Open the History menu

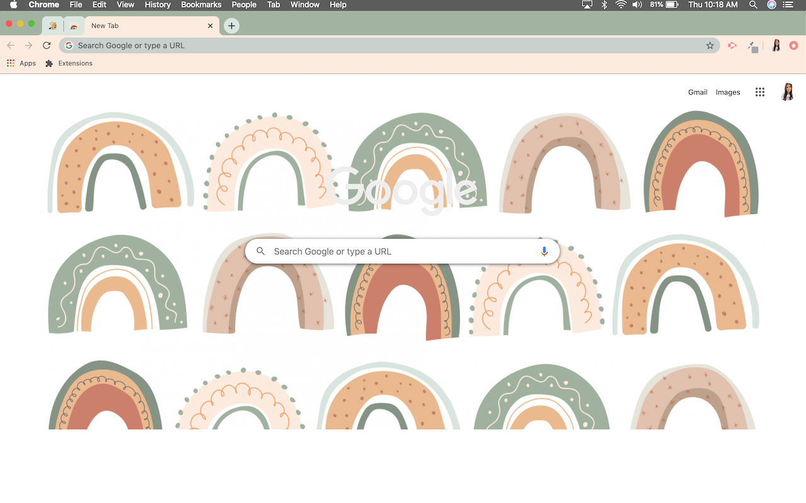click(x=157, y=4)
